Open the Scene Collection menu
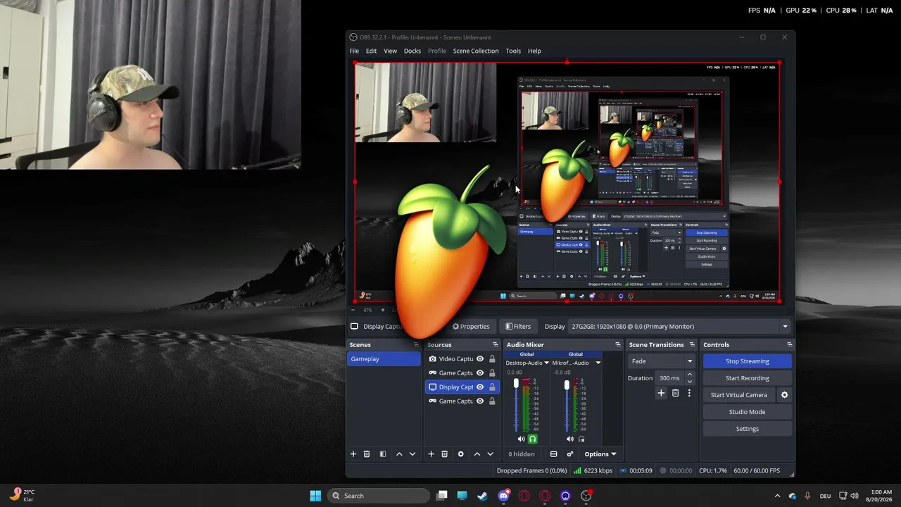This screenshot has width=901, height=507. point(476,51)
